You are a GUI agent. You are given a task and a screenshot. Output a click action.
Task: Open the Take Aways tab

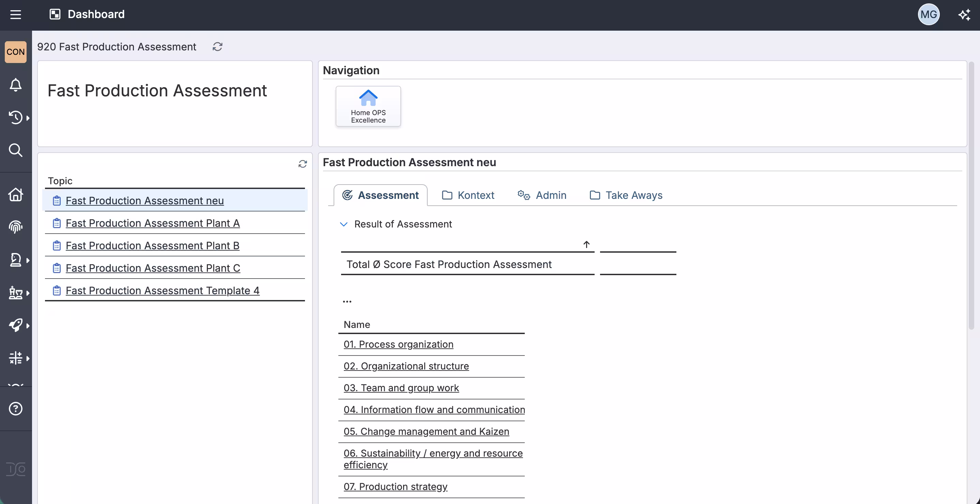(626, 195)
